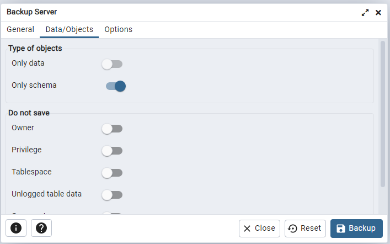Viewport: 390px width, 244px height.
Task: Close the Backup Server dialog with X icon
Action: point(378,12)
